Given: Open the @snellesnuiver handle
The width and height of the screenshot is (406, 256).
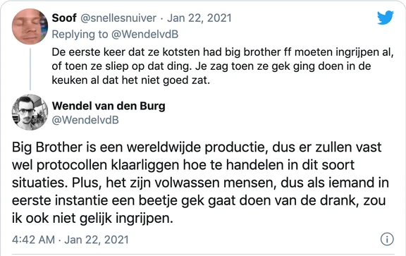Looking at the screenshot, I should (118, 18).
